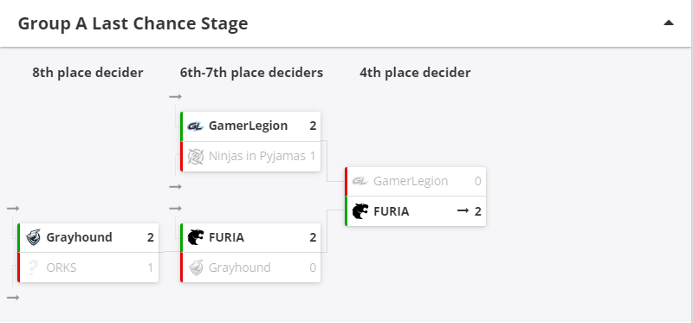
Task: Click the bottom arrow below the ORKS match
Action: [13, 298]
